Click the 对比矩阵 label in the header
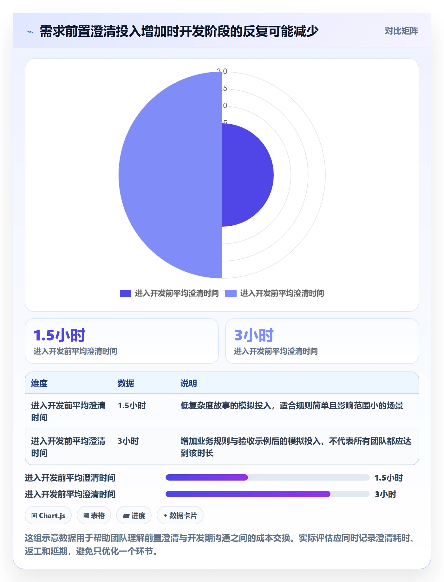 401,31
